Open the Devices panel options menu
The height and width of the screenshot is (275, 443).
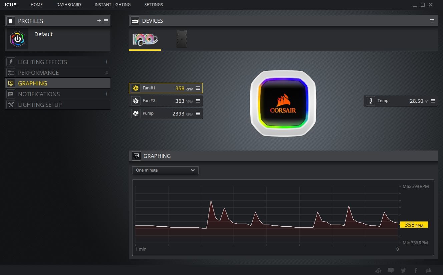[x=432, y=21]
